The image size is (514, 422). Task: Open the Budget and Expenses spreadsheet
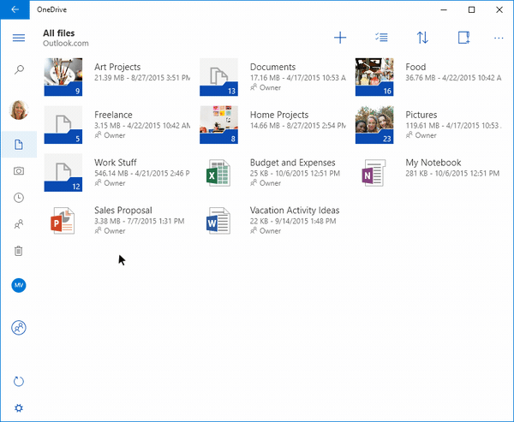click(x=219, y=173)
